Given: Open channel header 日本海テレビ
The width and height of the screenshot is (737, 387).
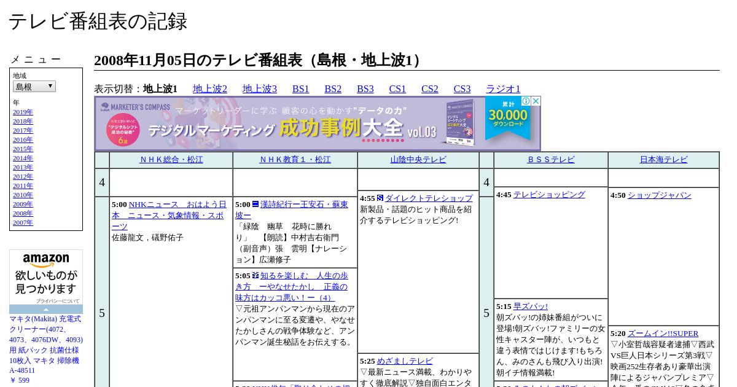Looking at the screenshot, I should [663, 160].
